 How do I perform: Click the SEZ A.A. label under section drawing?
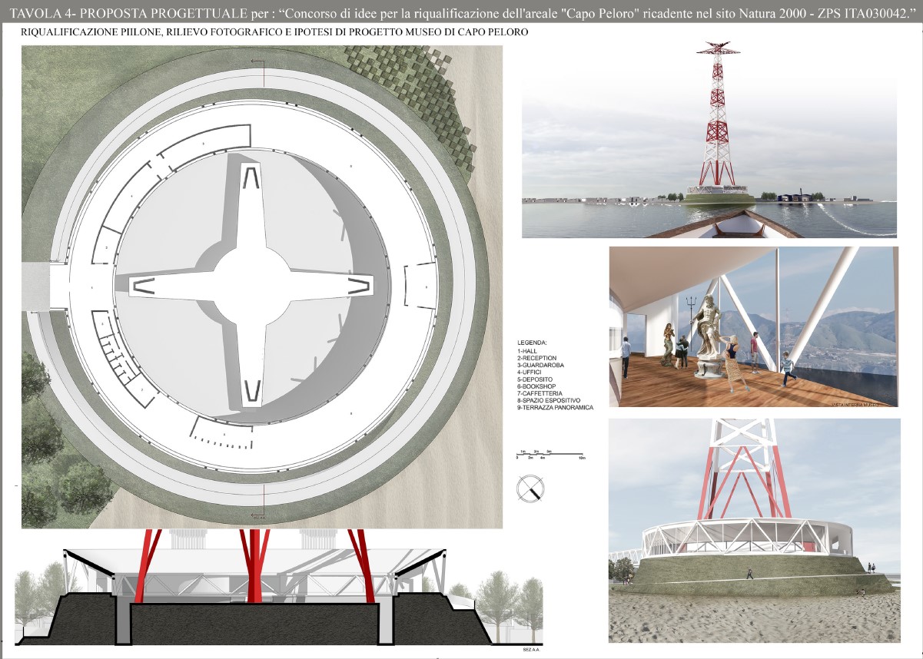point(528,650)
